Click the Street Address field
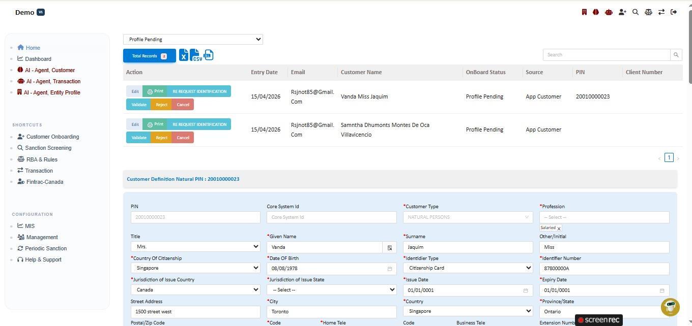This screenshot has width=692, height=326. pos(195,312)
